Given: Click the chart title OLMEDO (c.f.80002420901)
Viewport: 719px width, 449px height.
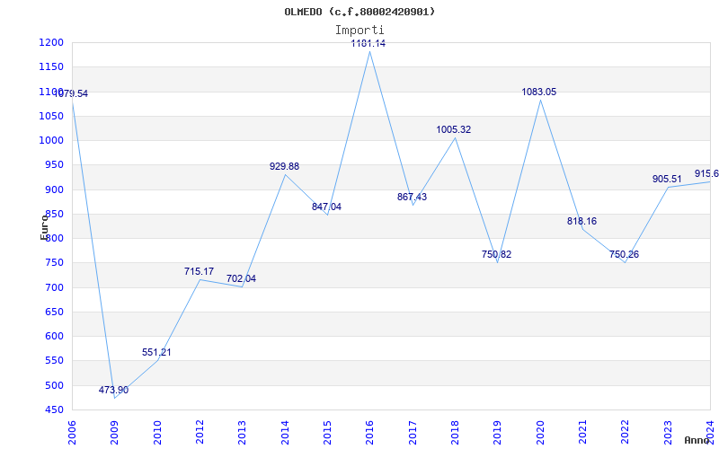Looking at the screenshot, I should (359, 12).
